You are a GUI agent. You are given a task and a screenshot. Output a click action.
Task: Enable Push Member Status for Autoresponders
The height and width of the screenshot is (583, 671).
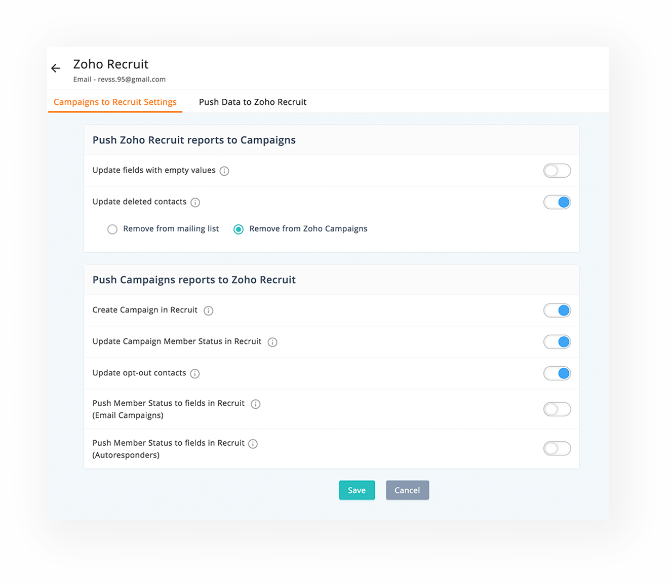(557, 448)
